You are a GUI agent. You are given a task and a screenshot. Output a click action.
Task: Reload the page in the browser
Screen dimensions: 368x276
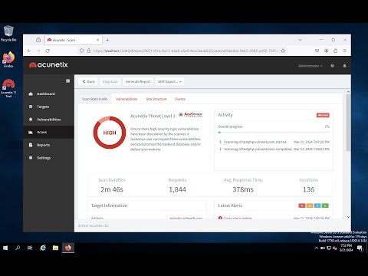click(48, 51)
